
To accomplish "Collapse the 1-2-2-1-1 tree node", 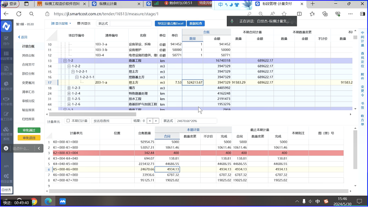I will [77, 77].
